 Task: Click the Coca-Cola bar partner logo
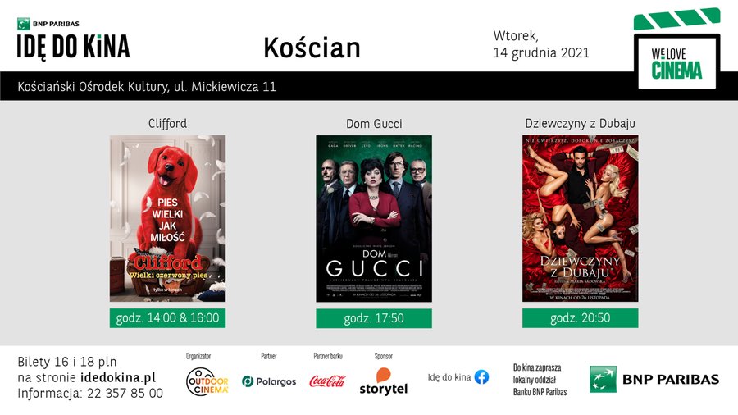click(x=327, y=381)
